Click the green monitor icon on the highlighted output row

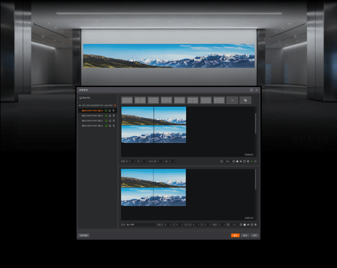(x=106, y=111)
